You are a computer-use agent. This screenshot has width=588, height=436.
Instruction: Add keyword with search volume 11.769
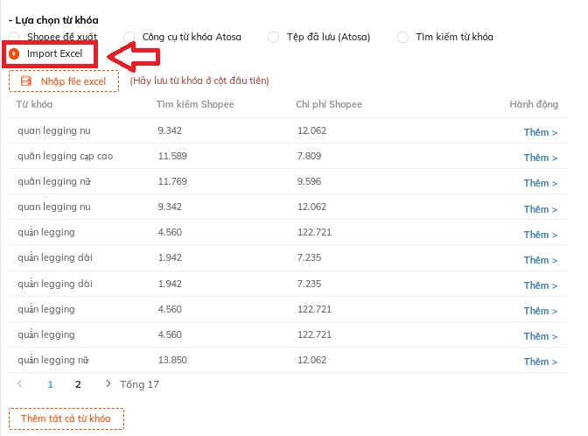pyautogui.click(x=540, y=184)
